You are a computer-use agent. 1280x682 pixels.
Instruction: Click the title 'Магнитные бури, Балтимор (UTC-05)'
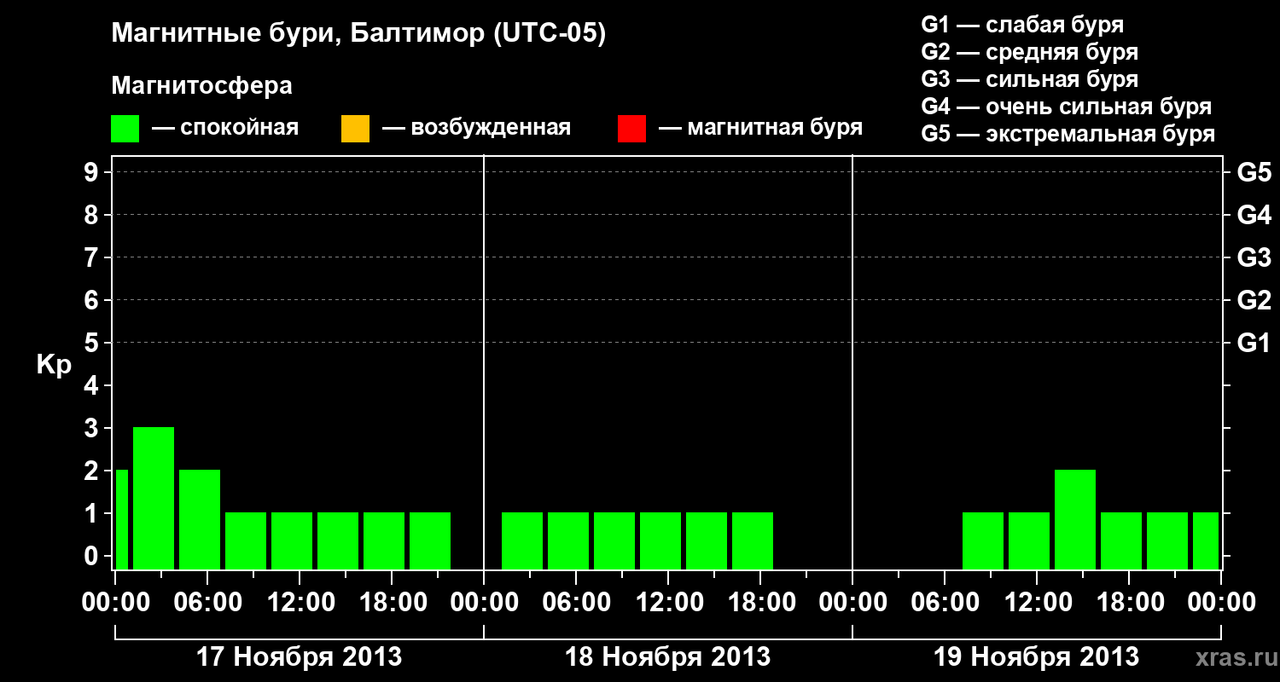[358, 34]
